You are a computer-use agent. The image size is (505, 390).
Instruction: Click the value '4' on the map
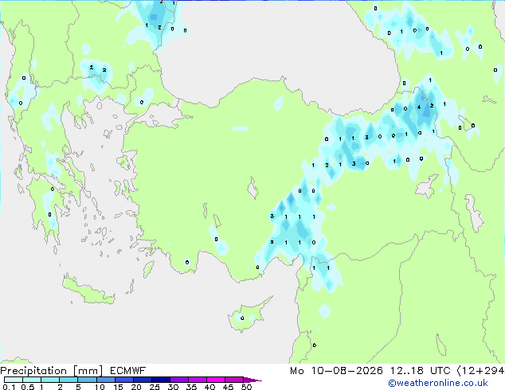[x=419, y=107]
